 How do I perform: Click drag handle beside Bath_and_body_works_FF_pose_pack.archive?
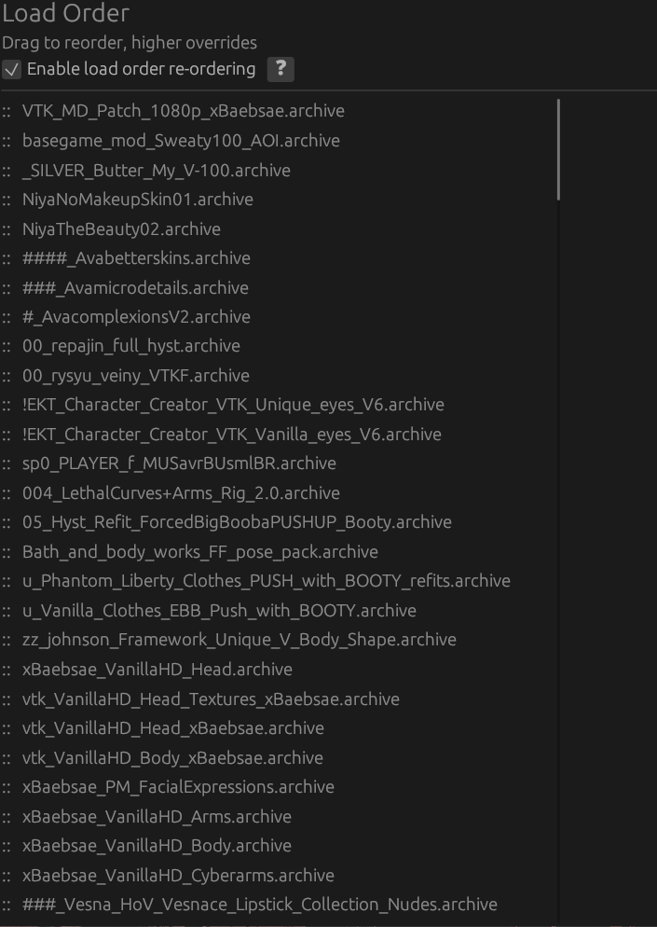7,552
